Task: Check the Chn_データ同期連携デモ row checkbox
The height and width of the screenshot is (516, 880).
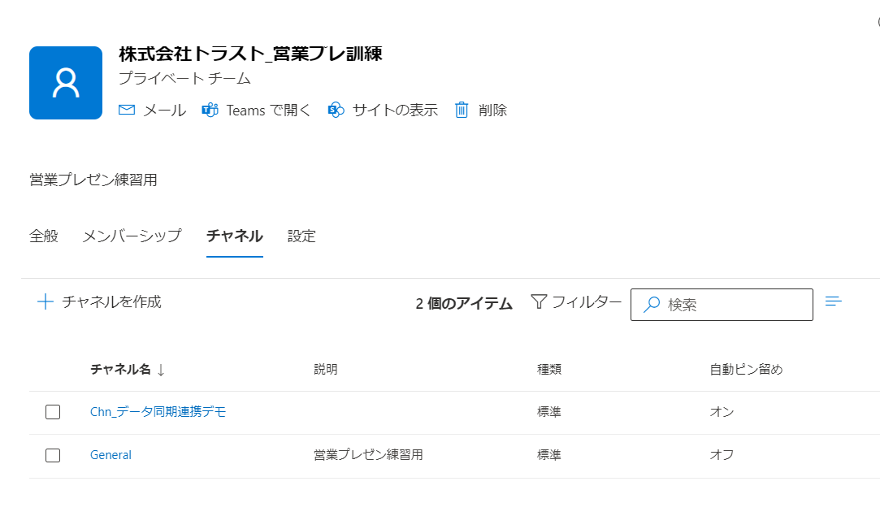Action: (53, 412)
